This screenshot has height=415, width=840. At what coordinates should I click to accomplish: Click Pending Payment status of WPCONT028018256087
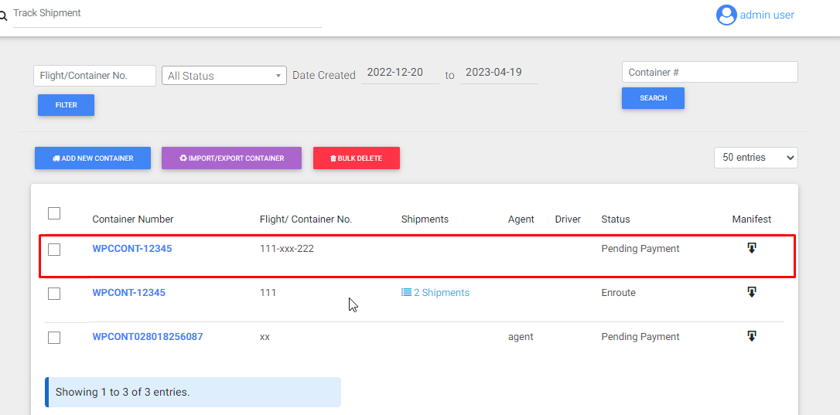tap(640, 336)
